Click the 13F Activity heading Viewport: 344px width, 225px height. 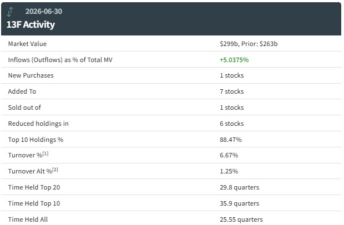click(x=31, y=24)
